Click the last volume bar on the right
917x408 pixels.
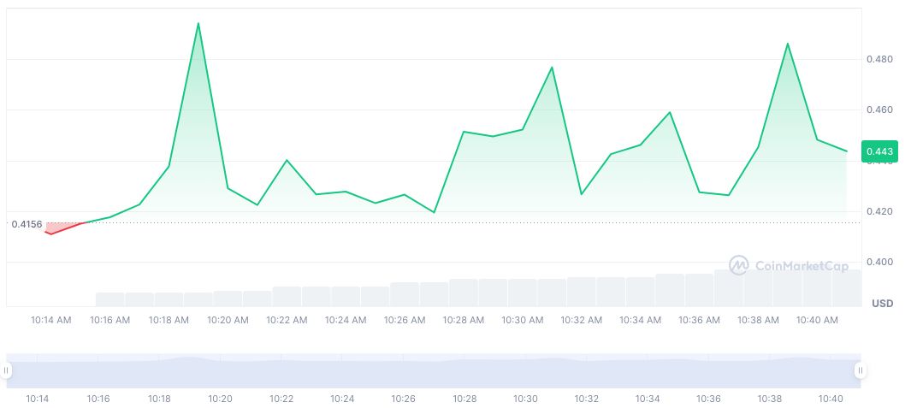click(847, 287)
